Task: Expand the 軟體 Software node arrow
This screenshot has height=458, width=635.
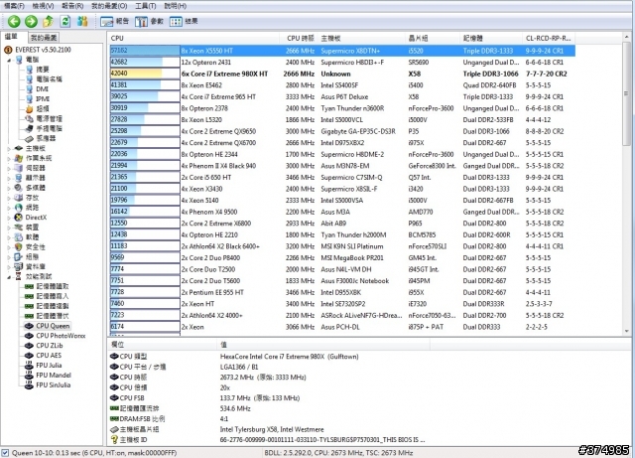Action: point(9,237)
